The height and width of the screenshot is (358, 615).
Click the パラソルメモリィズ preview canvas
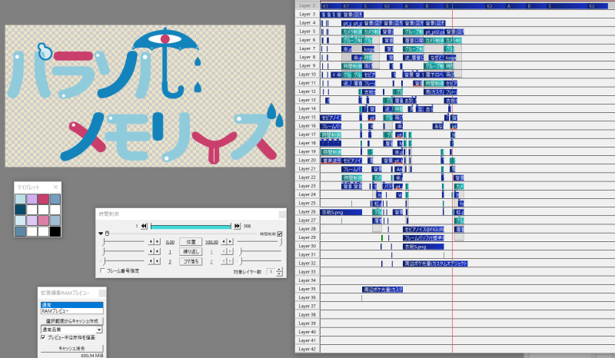[145, 96]
